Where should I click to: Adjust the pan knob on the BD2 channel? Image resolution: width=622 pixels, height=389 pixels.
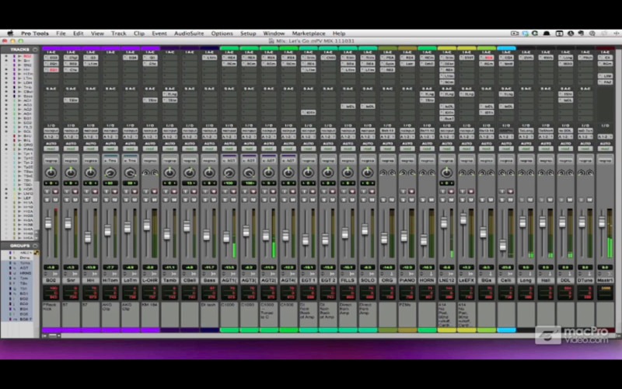(x=51, y=173)
